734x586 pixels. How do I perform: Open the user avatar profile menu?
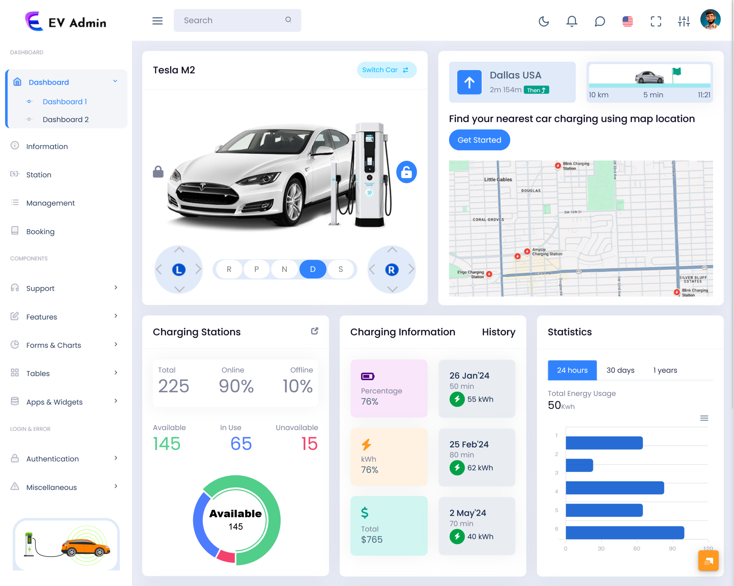[x=710, y=19]
